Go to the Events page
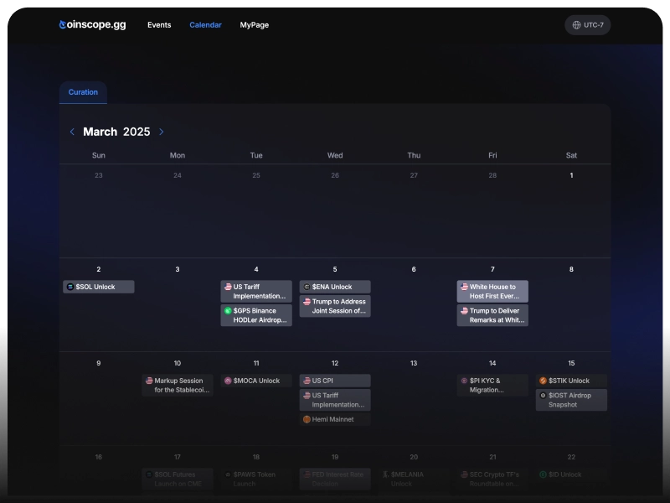670x503 pixels. coord(159,25)
